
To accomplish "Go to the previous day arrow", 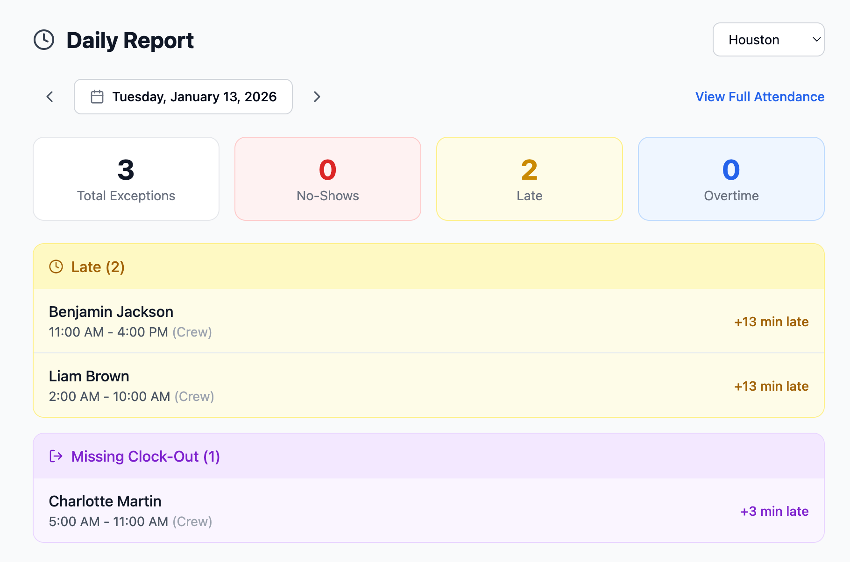I will pyautogui.click(x=50, y=97).
